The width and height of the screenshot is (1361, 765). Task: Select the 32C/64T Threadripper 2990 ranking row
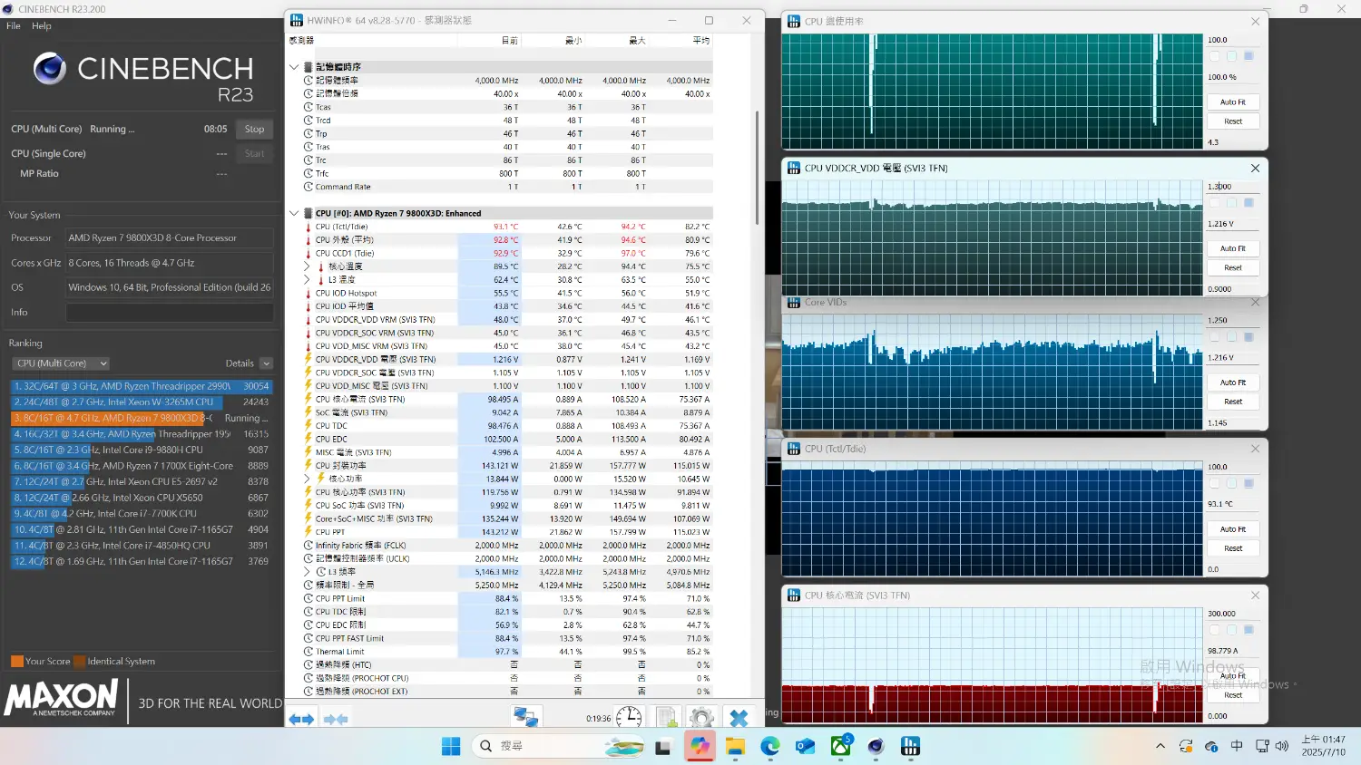click(x=142, y=386)
